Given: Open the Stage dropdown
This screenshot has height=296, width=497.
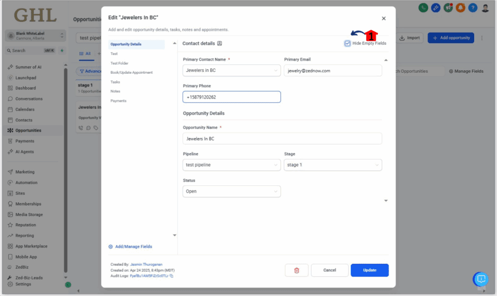Looking at the screenshot, I should pos(333,165).
